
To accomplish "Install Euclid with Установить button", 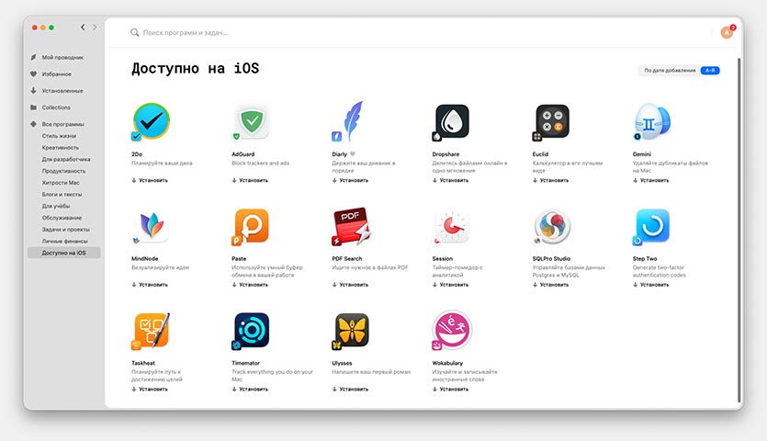I will [x=551, y=180].
